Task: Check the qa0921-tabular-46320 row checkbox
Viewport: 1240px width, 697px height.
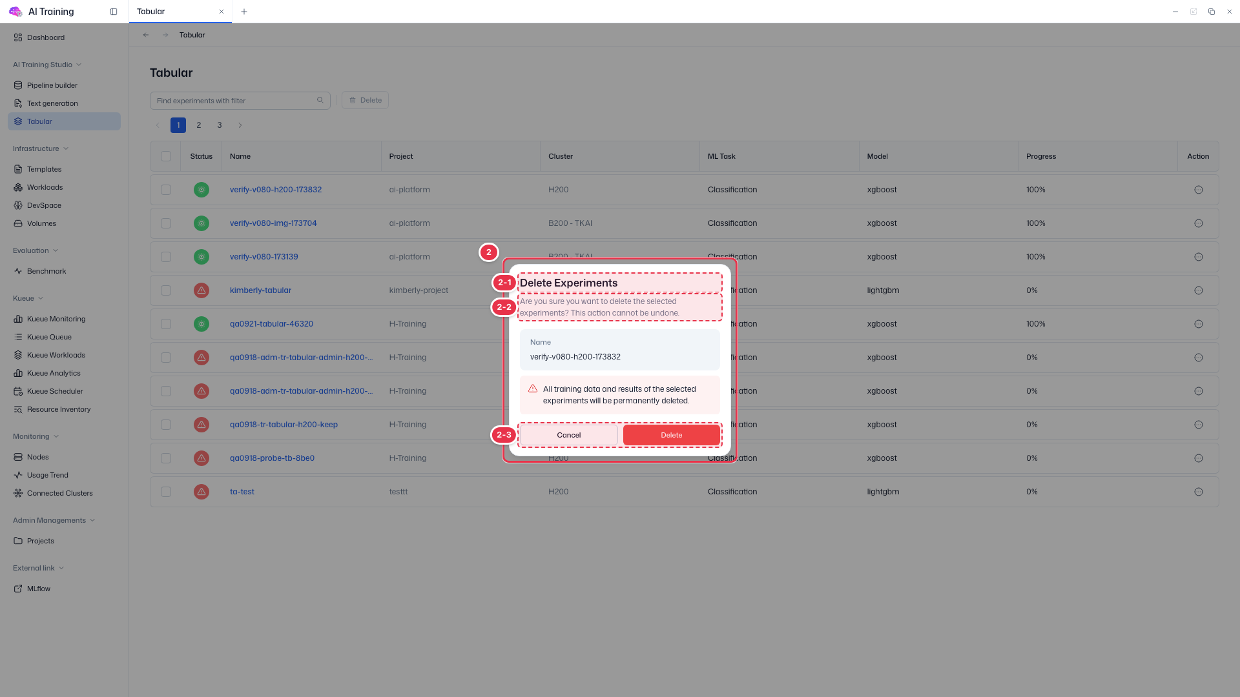Action: click(x=166, y=324)
